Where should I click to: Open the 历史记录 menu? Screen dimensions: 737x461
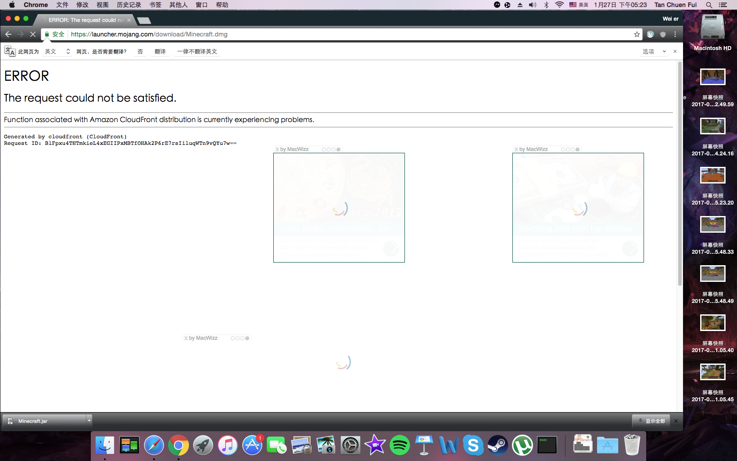tap(129, 5)
